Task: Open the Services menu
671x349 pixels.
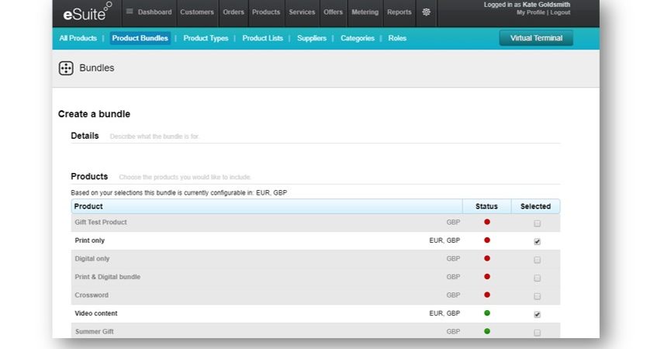Action: 302,12
